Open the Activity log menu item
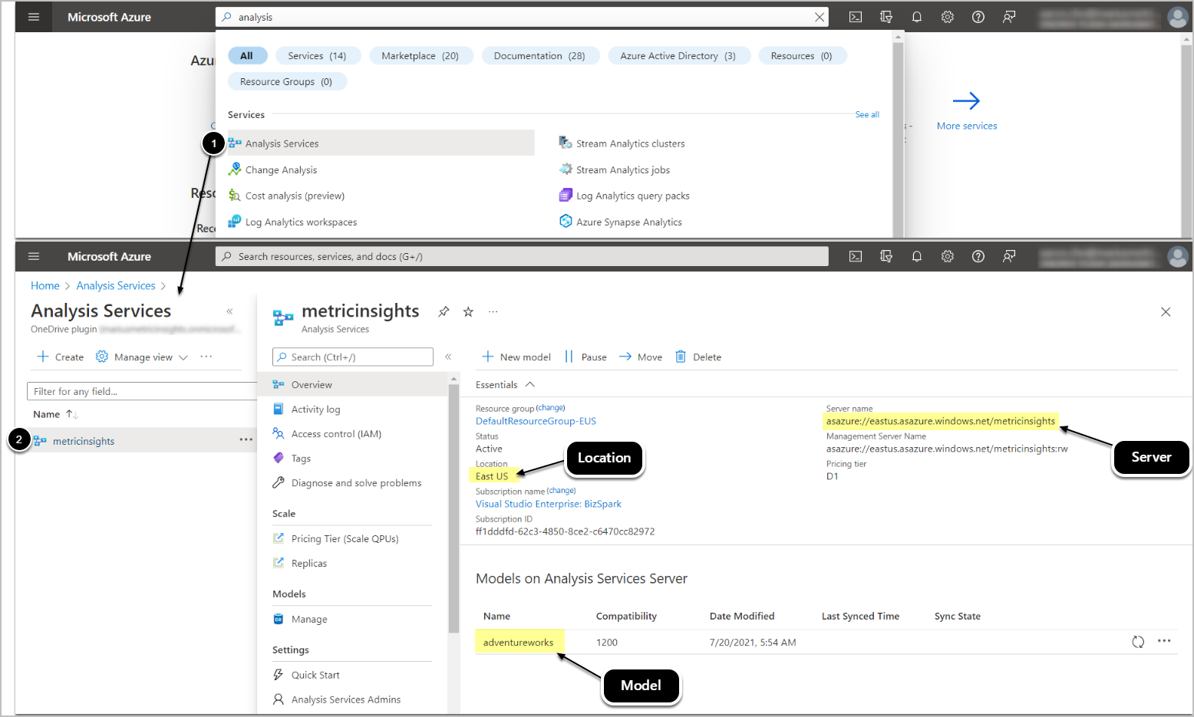Viewport: 1194px width, 717px height. tap(315, 409)
